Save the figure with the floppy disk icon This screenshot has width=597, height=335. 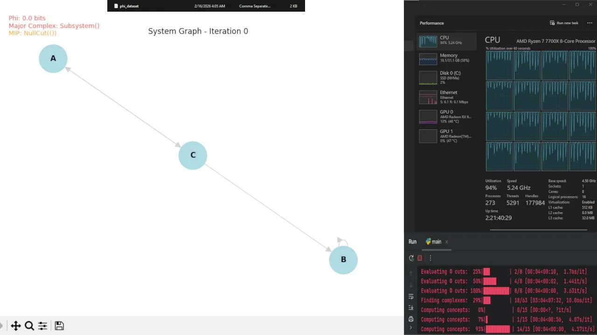click(59, 326)
